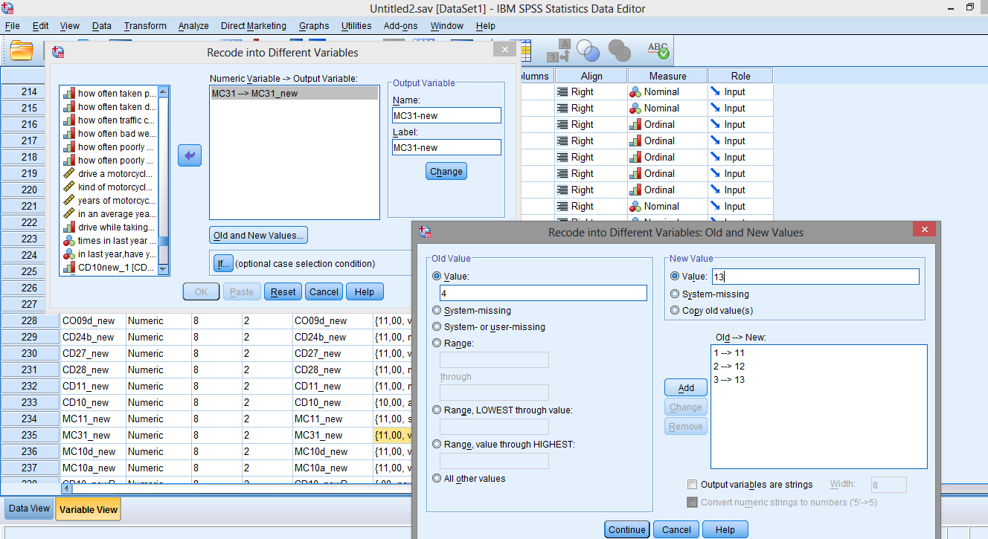
Task: Click the Output Variable Label input field
Action: click(446, 147)
